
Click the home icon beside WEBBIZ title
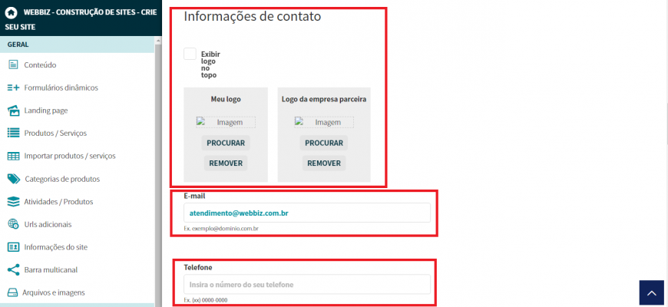click(12, 12)
